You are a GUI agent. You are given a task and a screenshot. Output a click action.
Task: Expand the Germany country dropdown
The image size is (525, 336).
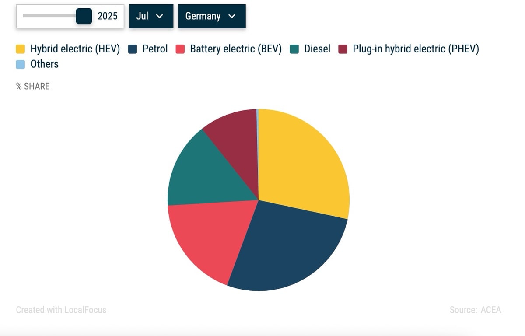pyautogui.click(x=212, y=16)
